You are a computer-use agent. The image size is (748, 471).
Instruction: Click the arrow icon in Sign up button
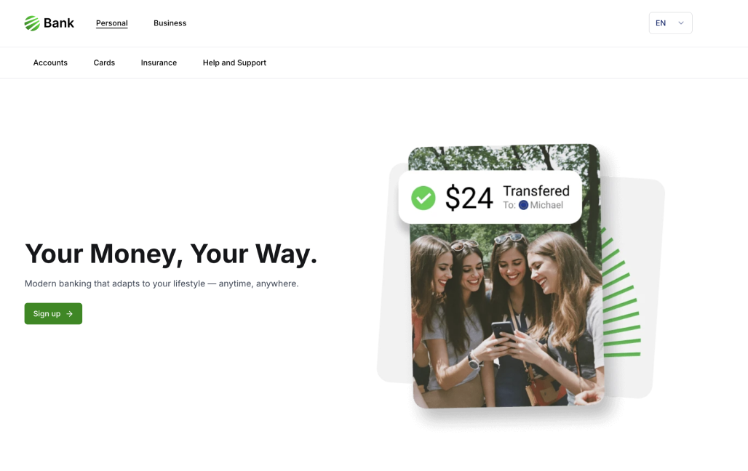tap(70, 314)
